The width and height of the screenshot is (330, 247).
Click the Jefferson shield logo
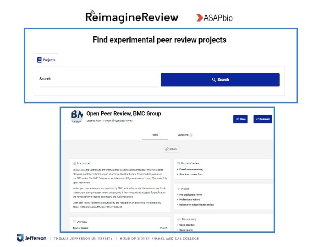pyautogui.click(x=20, y=238)
